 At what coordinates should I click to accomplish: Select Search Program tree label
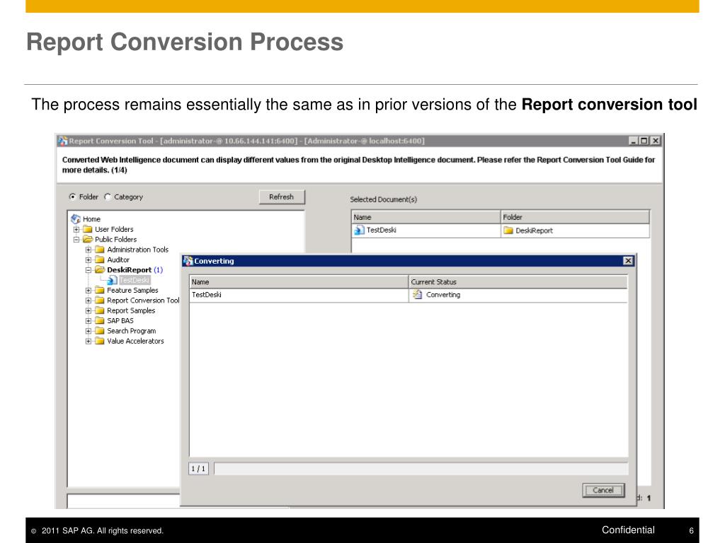click(132, 331)
